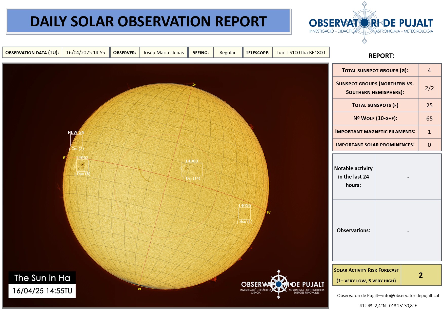
Task: Click the OBSERVATION DATA (TU) label
Action: [32, 52]
